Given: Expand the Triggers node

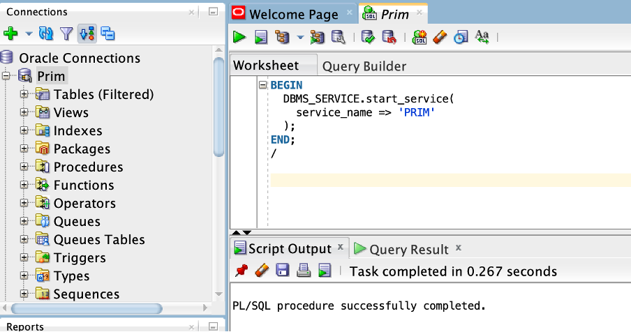Looking at the screenshot, I should pos(24,257).
